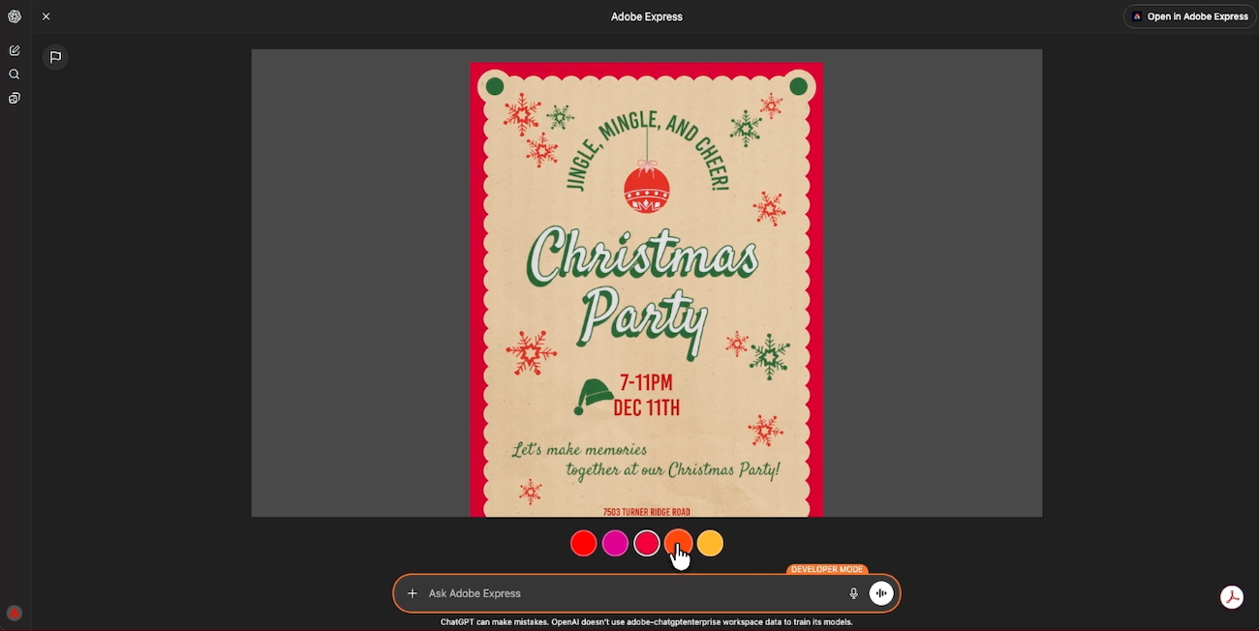Click the Ask Adobe Express input field
Image resolution: width=1259 pixels, height=631 pixels.
629,593
